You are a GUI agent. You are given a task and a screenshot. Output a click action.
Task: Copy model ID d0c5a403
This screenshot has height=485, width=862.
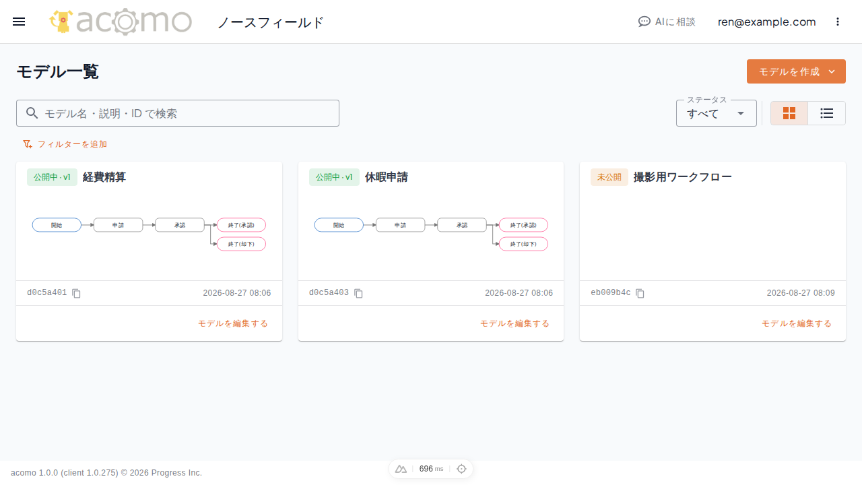pos(359,294)
